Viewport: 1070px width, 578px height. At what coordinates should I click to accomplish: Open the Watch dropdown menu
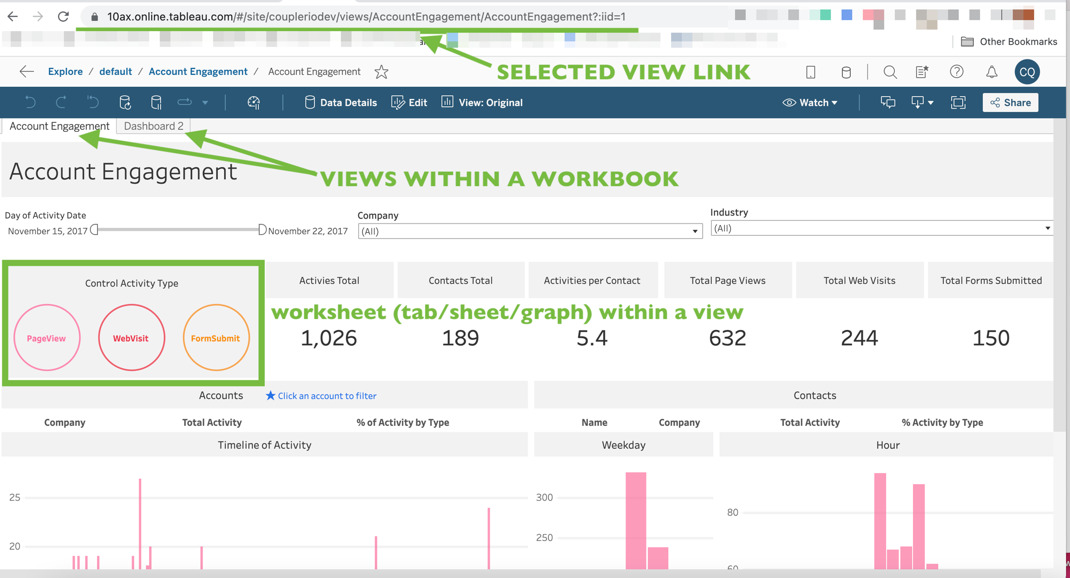[x=810, y=103]
